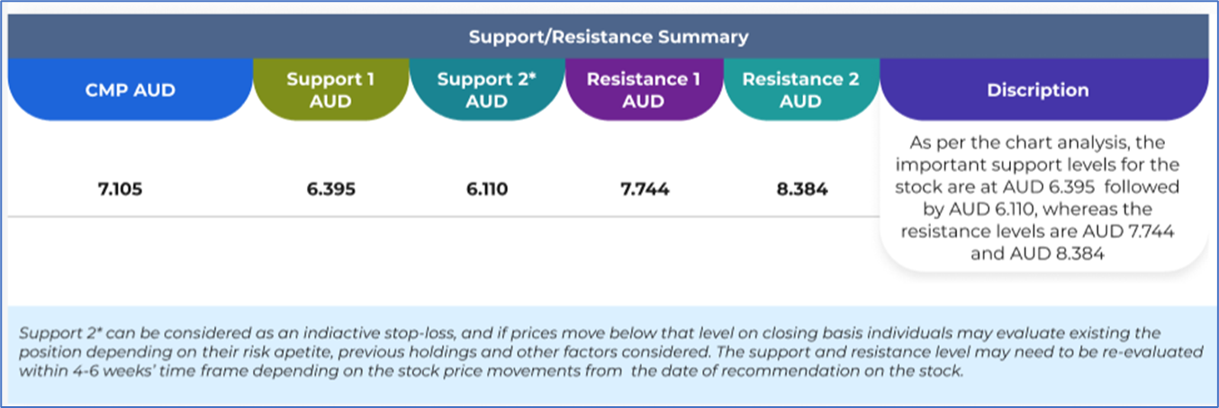
Task: Click "AUD 8.384" ending the description text
Action: click(1075, 254)
